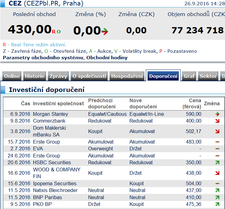Click the fair price 502,17
The height and width of the screenshot is (209, 225).
[x=194, y=132]
